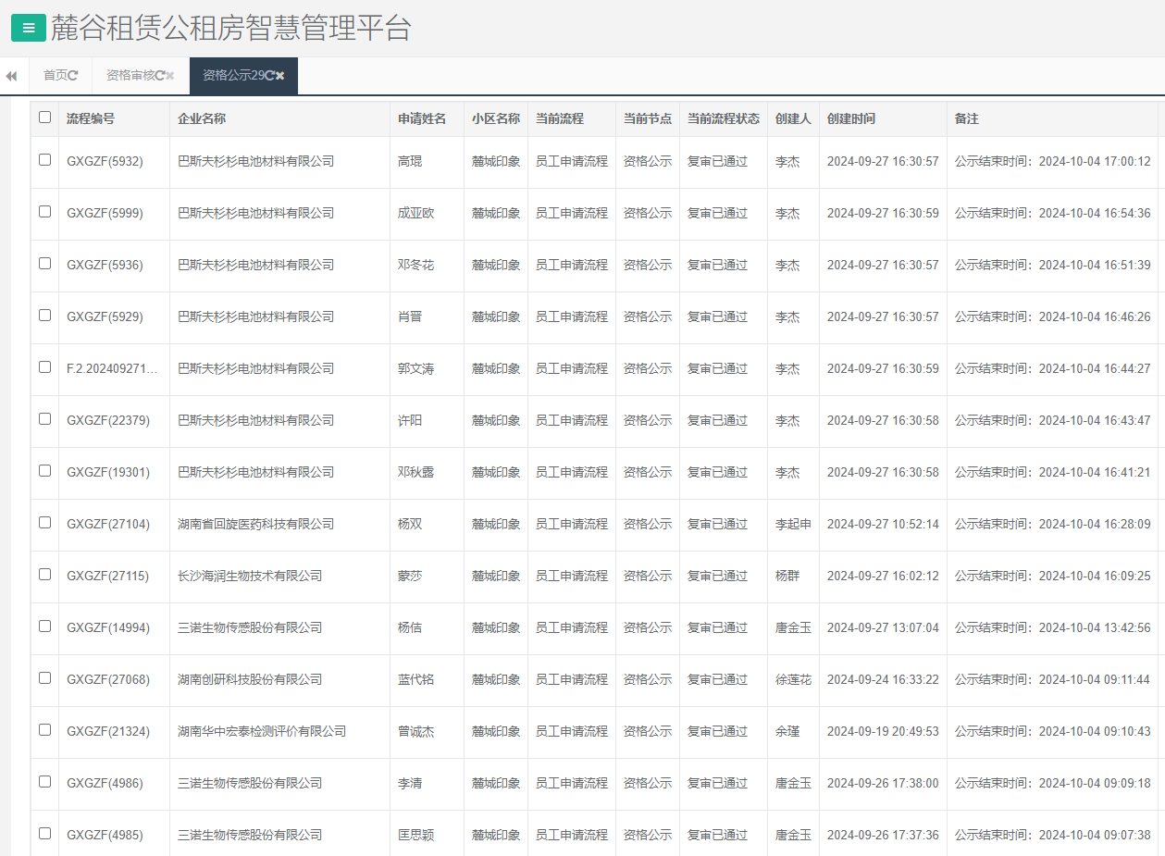Open the 湖南创研科技股份有限公司 company link
The height and width of the screenshot is (856, 1165).
[x=248, y=679]
